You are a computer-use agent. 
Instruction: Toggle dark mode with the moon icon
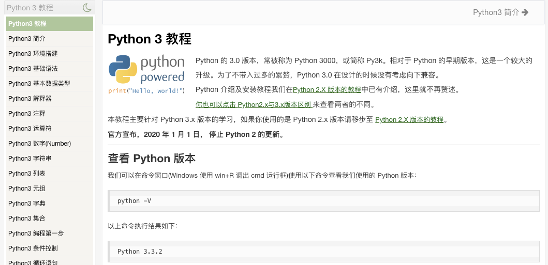pos(87,7)
